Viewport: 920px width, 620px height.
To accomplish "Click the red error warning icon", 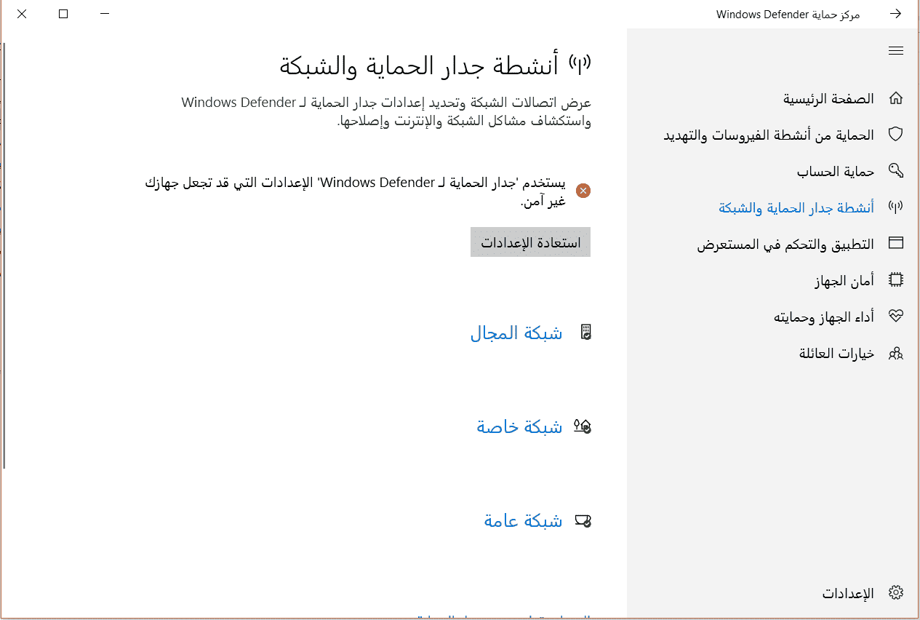I will (x=583, y=191).
